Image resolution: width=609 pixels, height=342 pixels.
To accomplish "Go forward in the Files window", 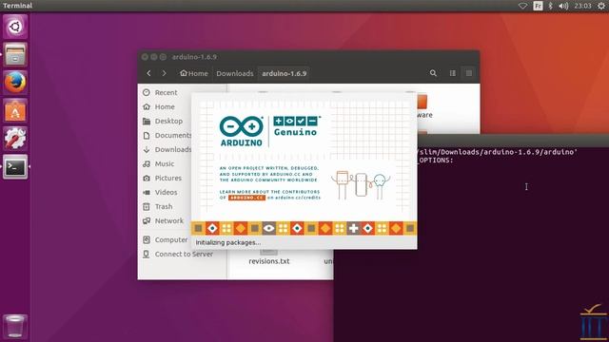I will pos(164,73).
